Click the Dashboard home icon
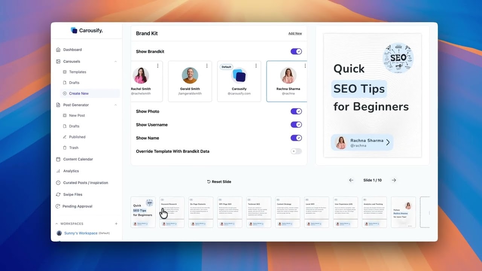The image size is (482, 271). (x=58, y=50)
